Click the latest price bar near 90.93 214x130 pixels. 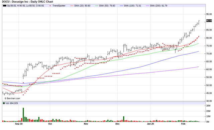199,22
